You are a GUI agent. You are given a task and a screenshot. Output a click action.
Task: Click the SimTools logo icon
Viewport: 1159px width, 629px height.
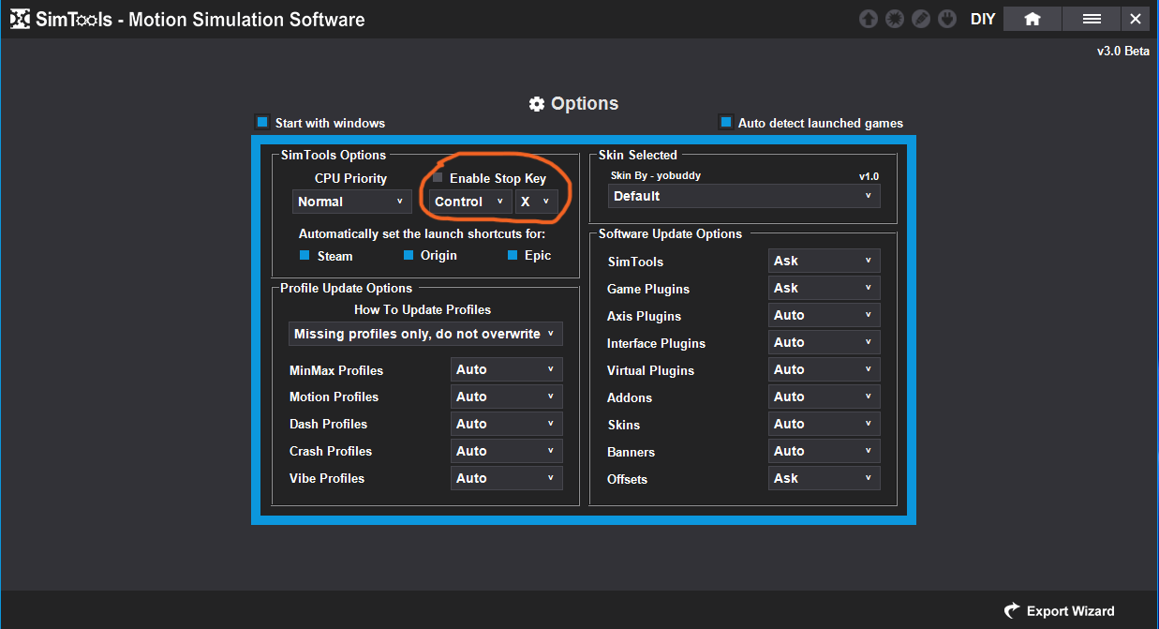(19, 19)
